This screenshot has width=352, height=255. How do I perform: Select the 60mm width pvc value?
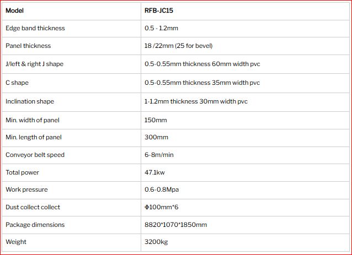point(202,64)
